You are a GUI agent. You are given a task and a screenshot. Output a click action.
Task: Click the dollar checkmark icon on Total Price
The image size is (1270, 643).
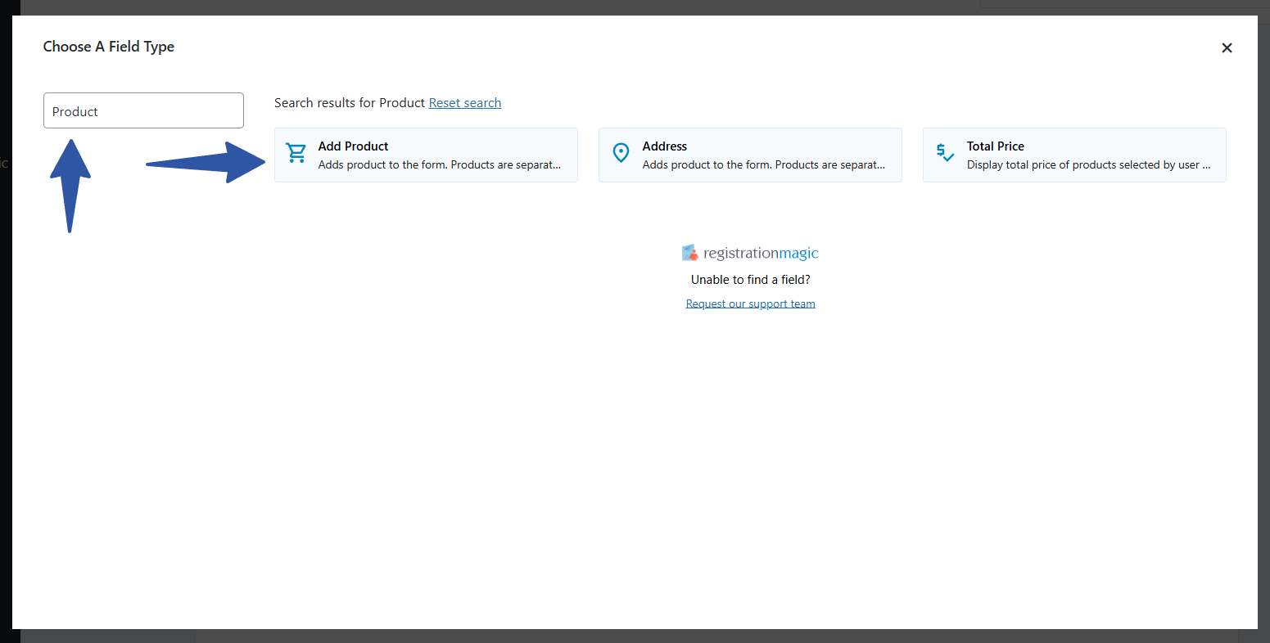tap(945, 154)
